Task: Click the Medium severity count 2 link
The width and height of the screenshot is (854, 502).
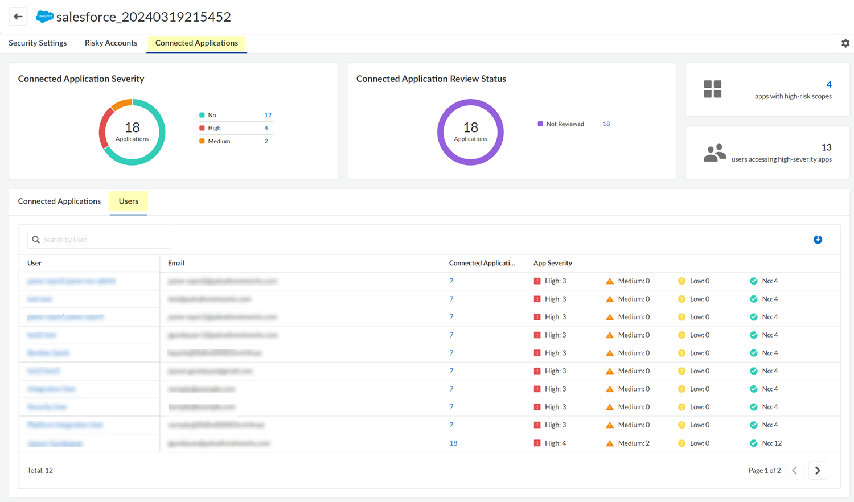Action: point(266,141)
